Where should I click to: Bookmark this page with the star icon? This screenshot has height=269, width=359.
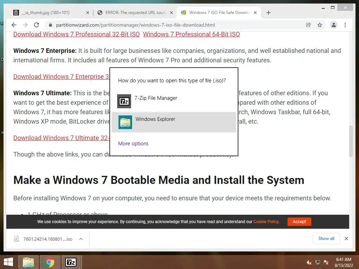pos(320,25)
